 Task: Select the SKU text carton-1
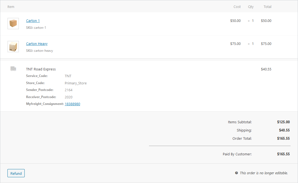point(40,27)
